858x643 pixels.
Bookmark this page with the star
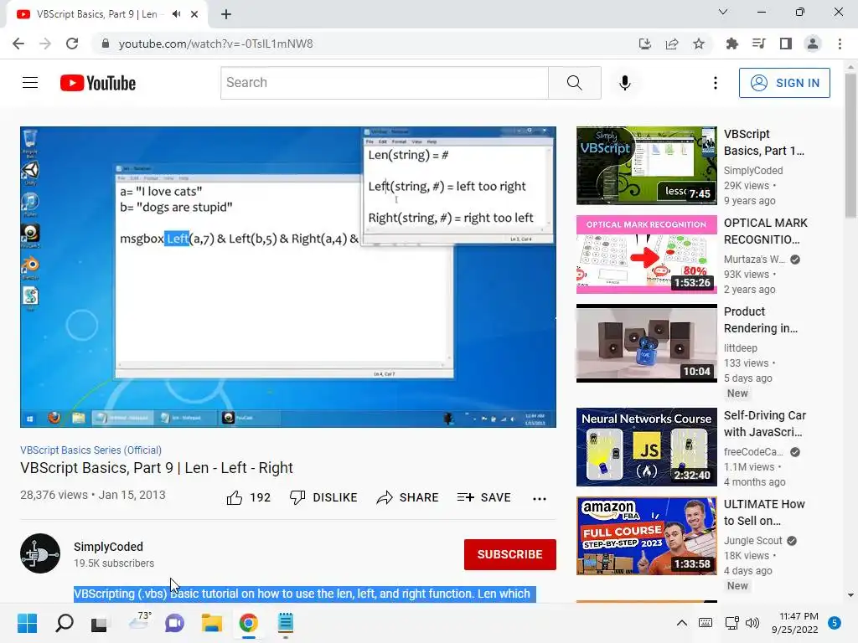point(699,44)
